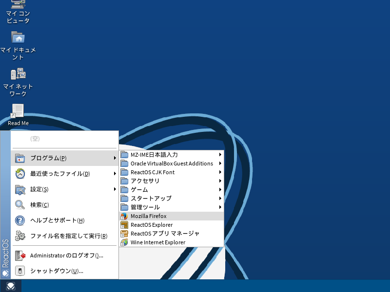Launch ReactOS Explorer from its label
This screenshot has width=390, height=292.
coord(152,225)
